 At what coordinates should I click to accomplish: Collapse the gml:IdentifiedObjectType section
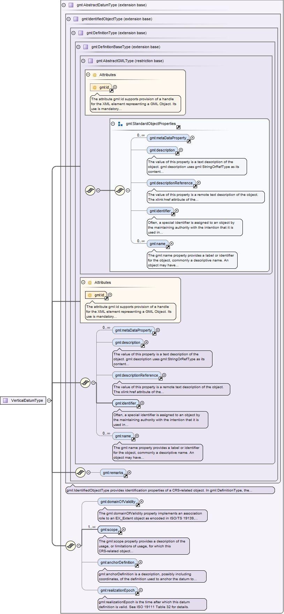point(68,19)
